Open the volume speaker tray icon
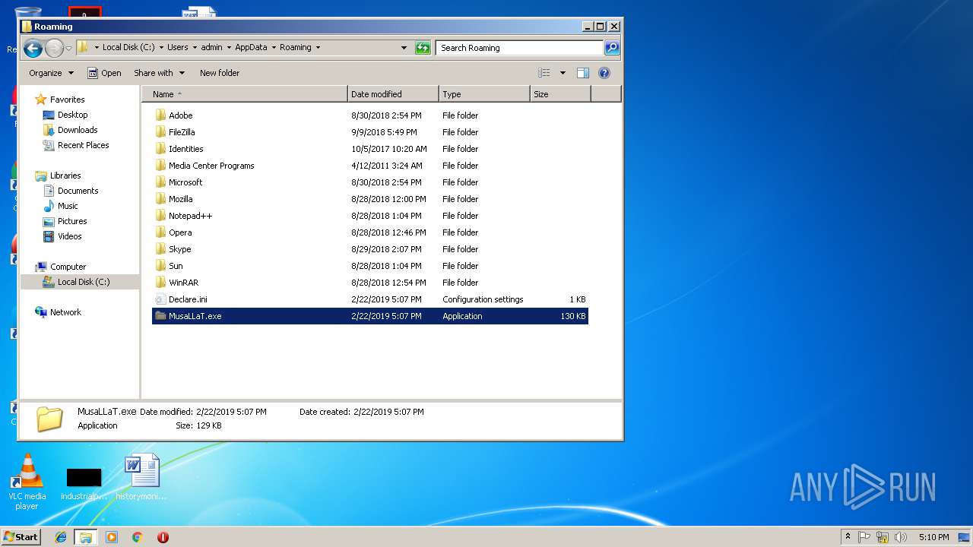The height and width of the screenshot is (547, 973). click(900, 537)
